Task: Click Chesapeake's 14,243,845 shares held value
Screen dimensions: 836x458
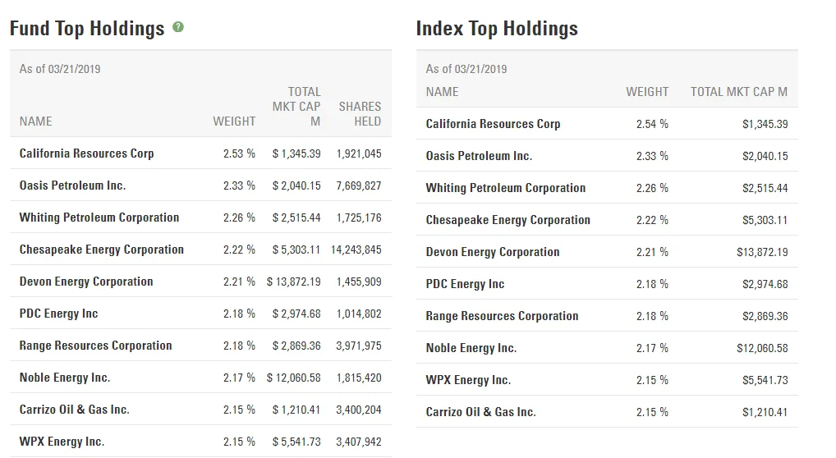Action: coord(358,250)
